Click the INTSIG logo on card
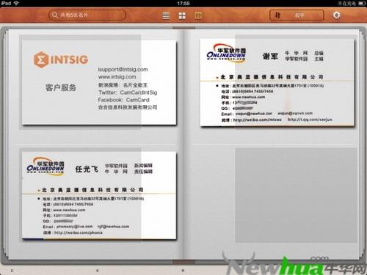This screenshot has width=367, height=275. [x=61, y=59]
